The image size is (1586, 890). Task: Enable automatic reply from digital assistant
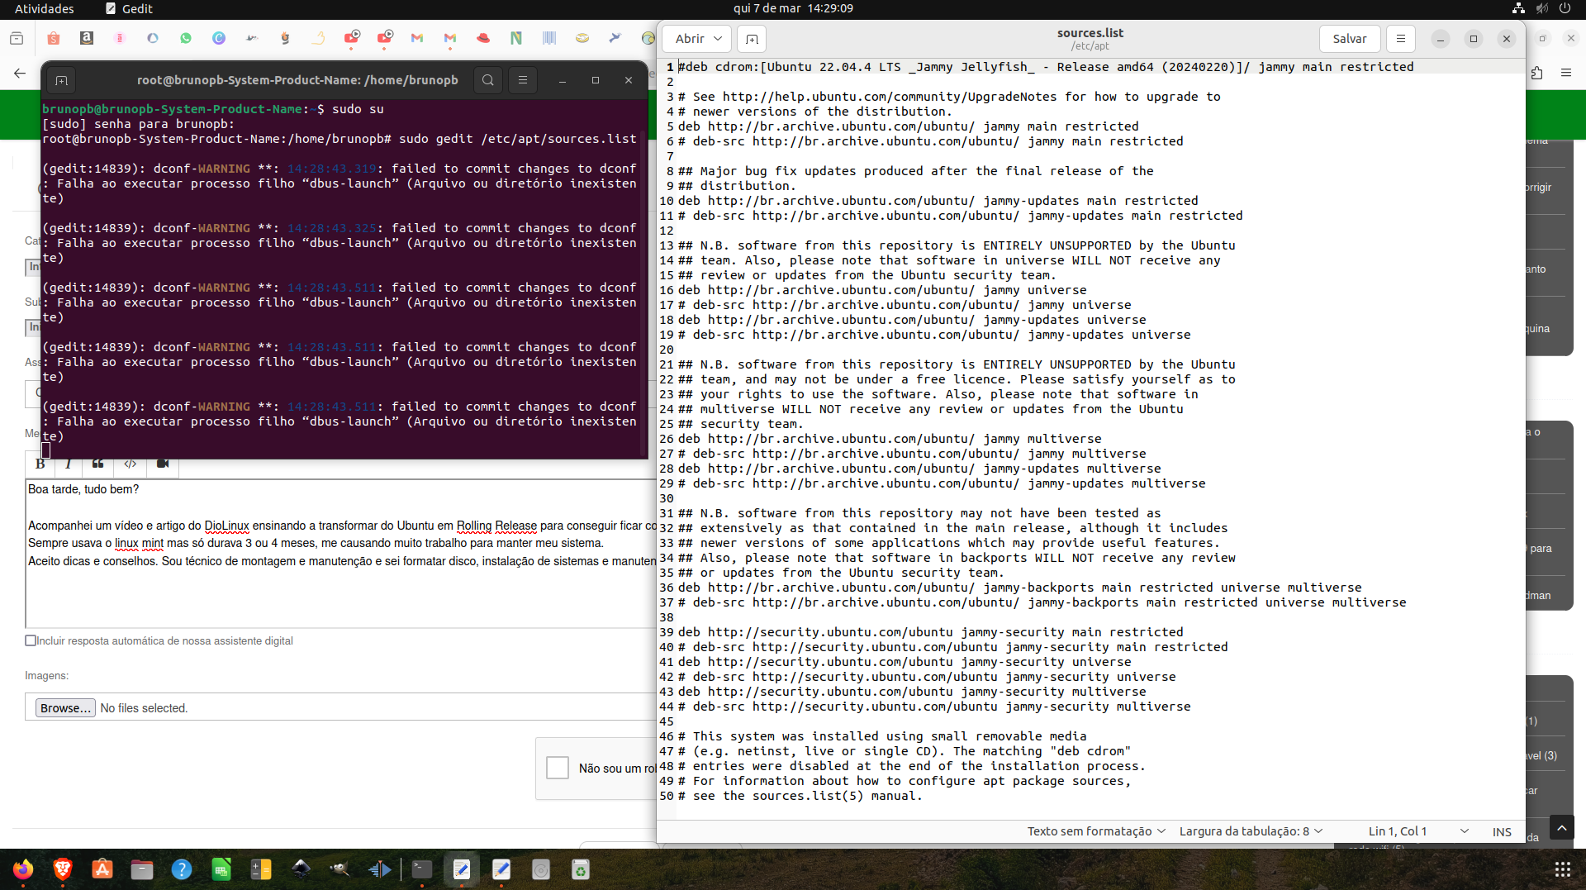[x=31, y=640]
